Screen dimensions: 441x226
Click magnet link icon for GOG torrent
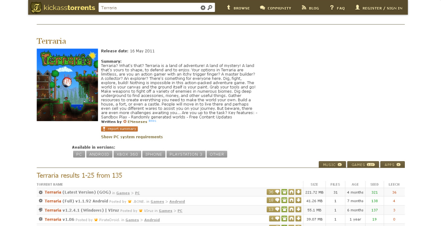point(292,192)
